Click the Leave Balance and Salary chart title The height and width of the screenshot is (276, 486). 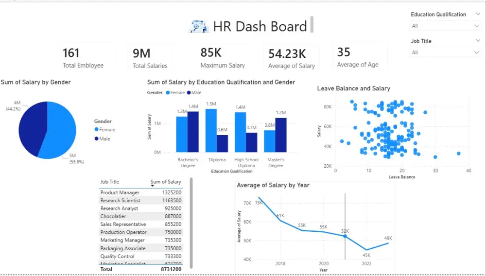(354, 88)
